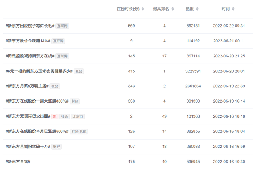
Task: Select heat value 131368
Action: coord(193,116)
